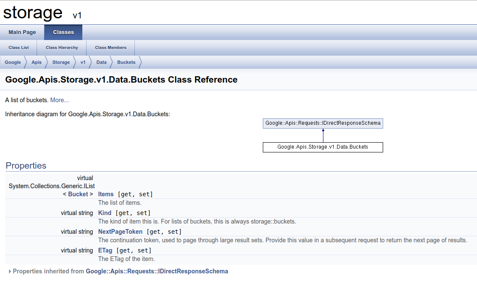
Task: Go to v1 breadcrumb
Action: pyautogui.click(x=83, y=62)
